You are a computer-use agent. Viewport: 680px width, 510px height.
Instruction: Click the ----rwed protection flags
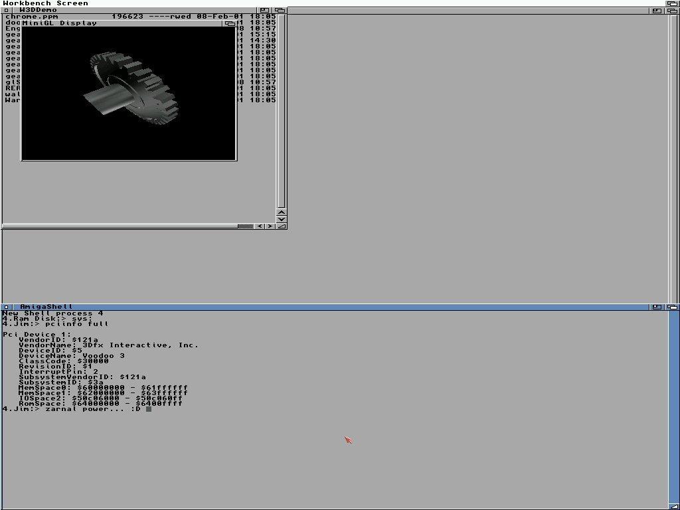[x=169, y=17]
